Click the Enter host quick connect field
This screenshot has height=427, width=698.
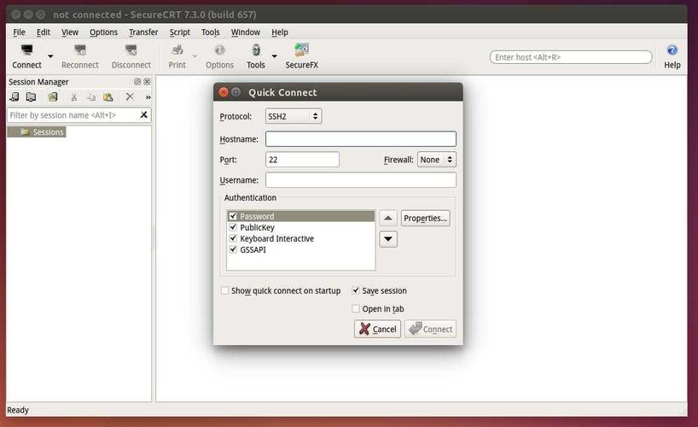pos(571,57)
